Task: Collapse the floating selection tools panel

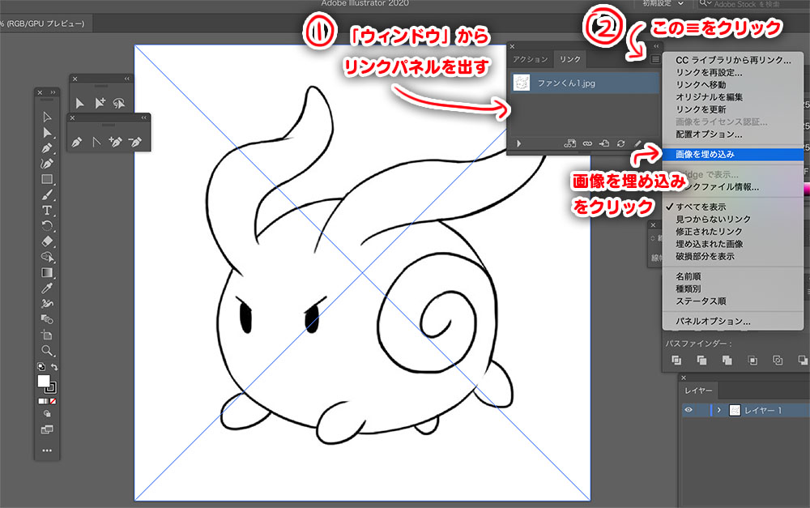Action: [127, 79]
